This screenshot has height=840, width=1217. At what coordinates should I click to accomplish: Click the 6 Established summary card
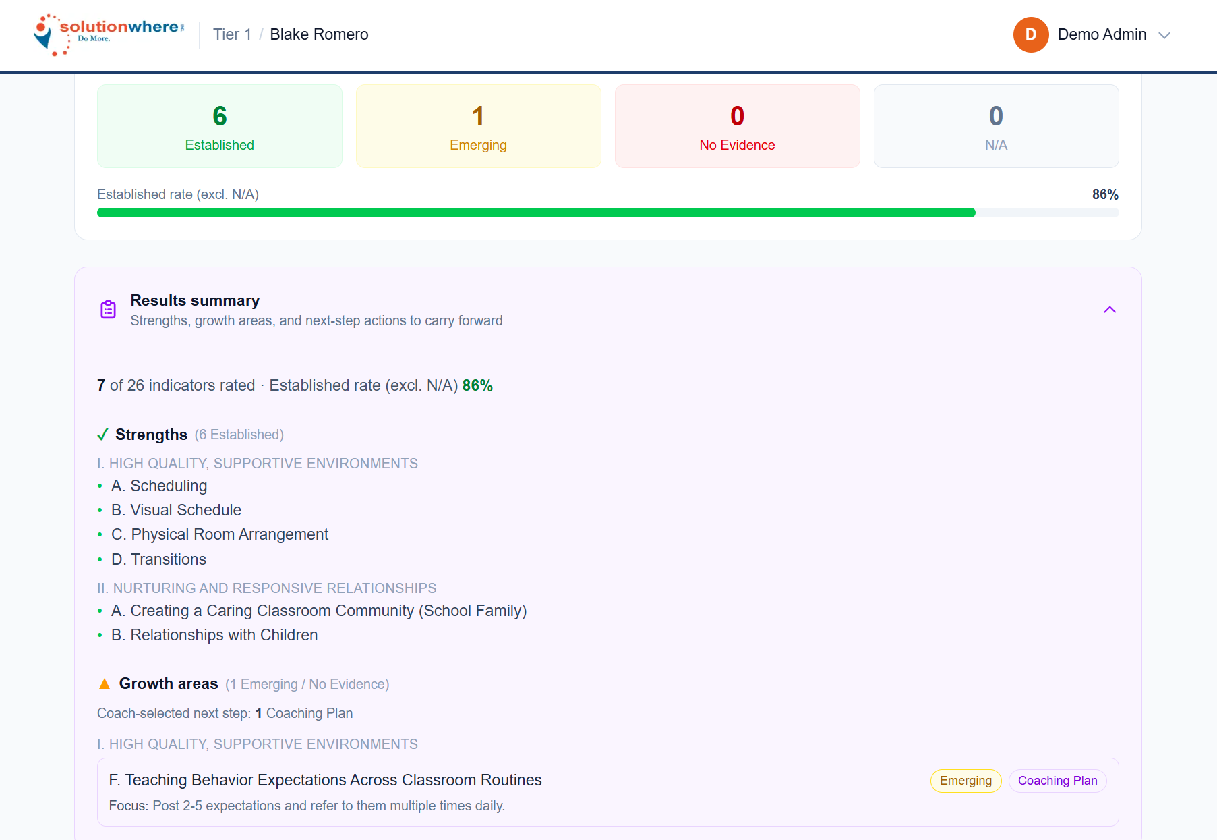point(220,126)
